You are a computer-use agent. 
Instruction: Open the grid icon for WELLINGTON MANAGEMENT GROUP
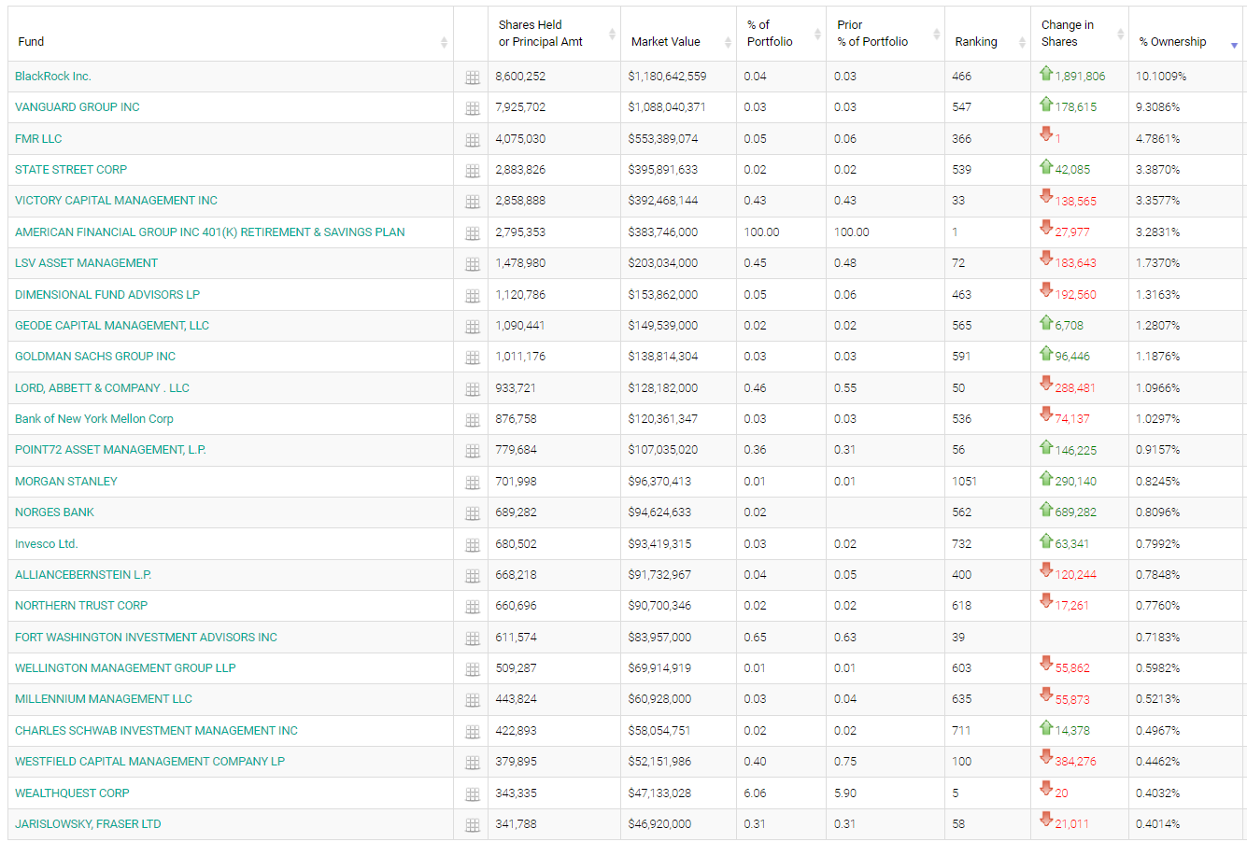(x=473, y=669)
